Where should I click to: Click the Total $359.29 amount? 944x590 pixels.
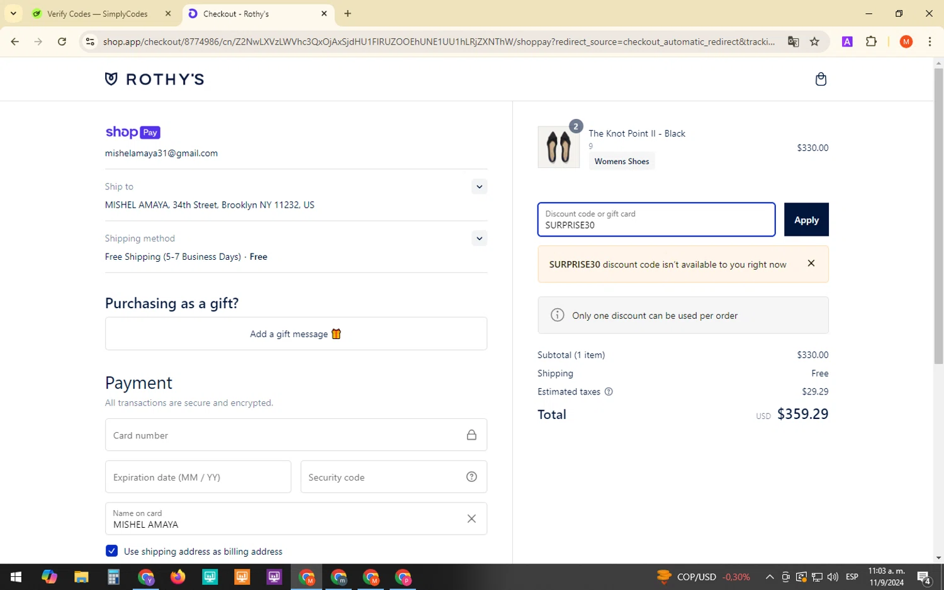click(802, 414)
